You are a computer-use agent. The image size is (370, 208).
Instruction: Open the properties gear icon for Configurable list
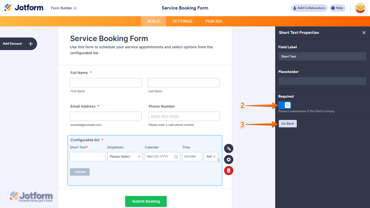point(228,159)
